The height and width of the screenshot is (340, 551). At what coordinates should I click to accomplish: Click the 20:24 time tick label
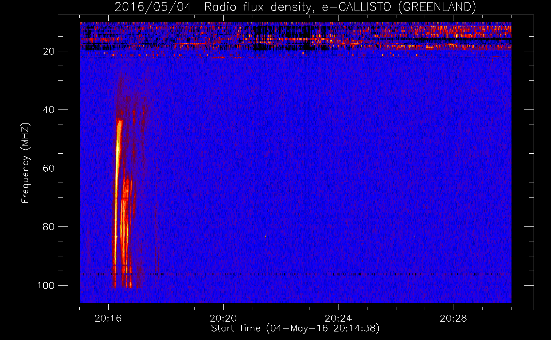coord(338,319)
